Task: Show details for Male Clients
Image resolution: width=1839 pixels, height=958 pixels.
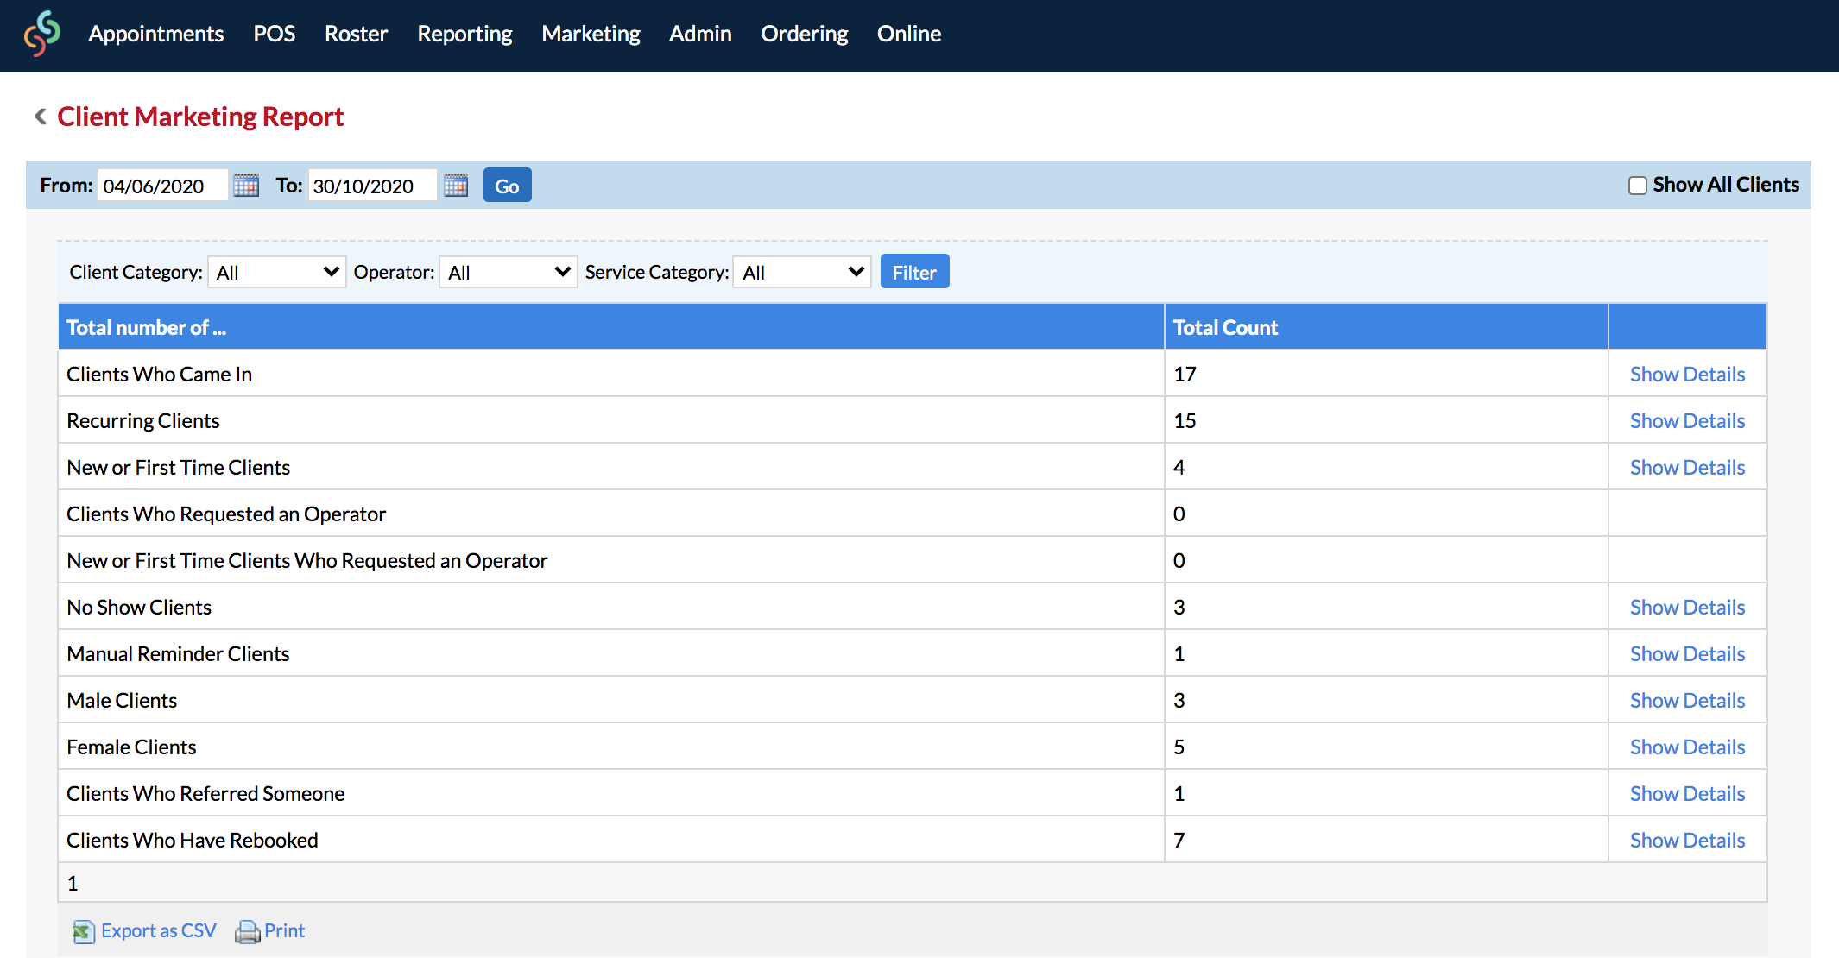Action: (x=1688, y=700)
